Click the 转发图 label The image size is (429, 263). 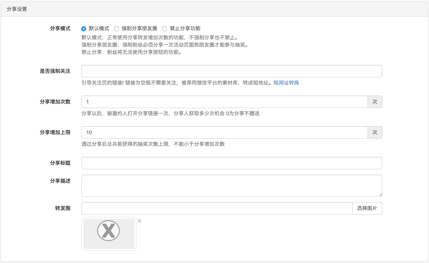pyautogui.click(x=62, y=208)
